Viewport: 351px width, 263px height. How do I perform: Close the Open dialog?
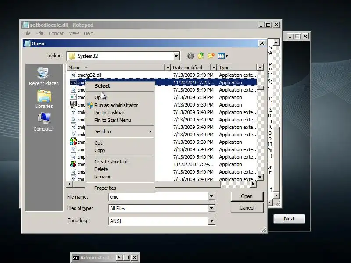tap(261, 43)
